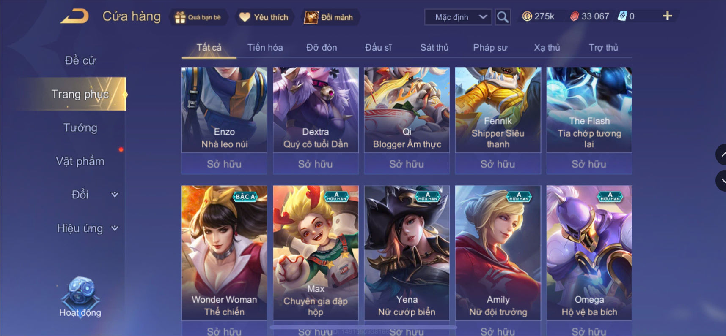Open Vật phẩm in the left sidebar

[x=80, y=161]
